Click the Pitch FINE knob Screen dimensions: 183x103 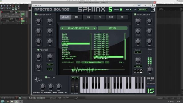point(58,86)
